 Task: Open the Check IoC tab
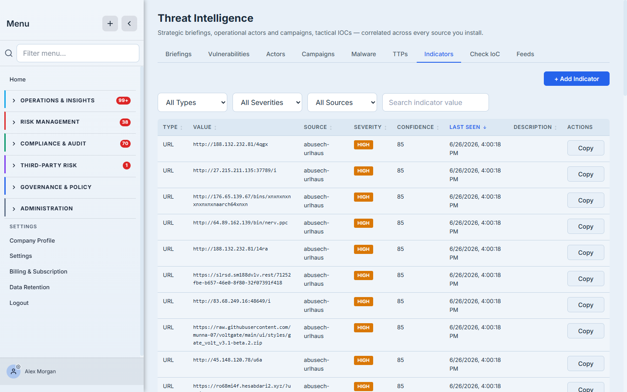coord(485,54)
